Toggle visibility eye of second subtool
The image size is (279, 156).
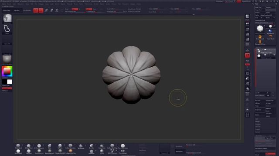(x=274, y=55)
